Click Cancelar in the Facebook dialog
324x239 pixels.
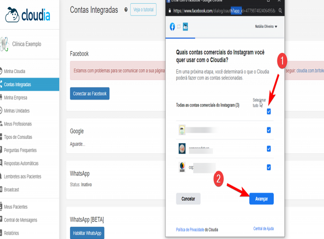point(188,199)
